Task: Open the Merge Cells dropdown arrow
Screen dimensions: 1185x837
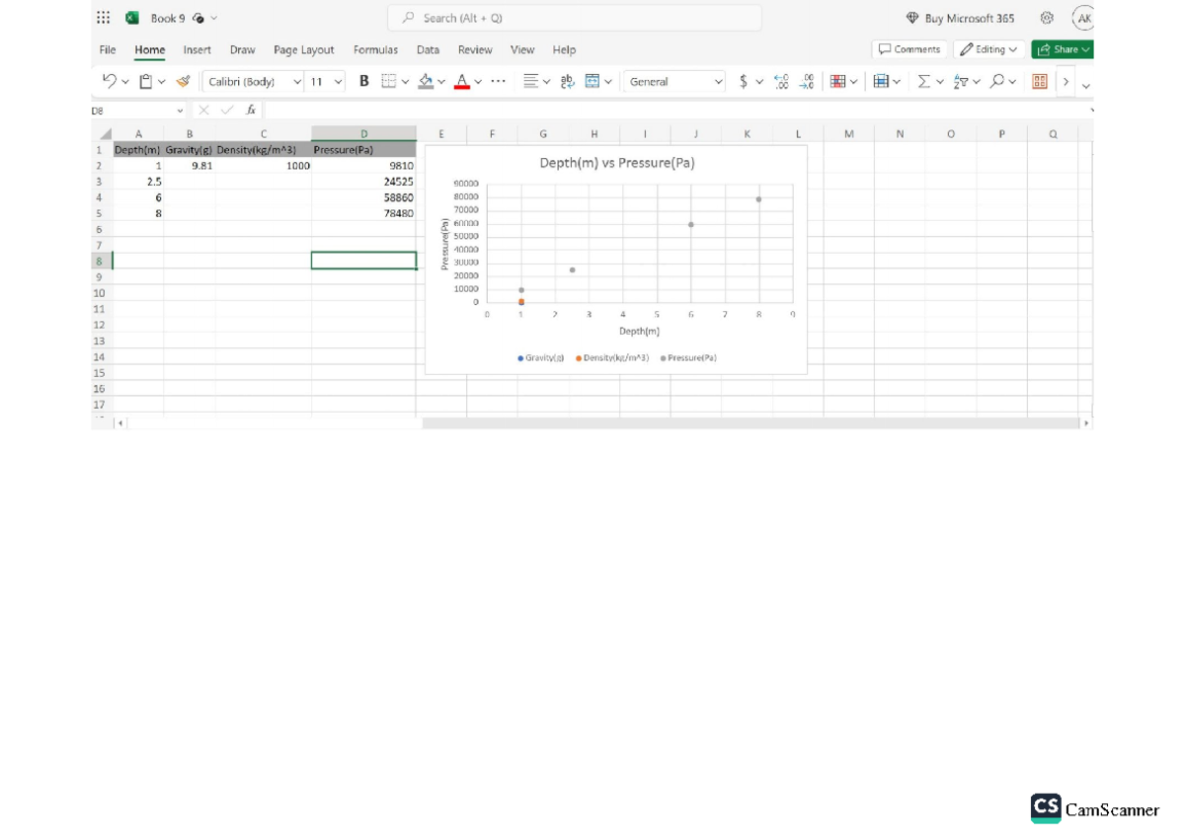Action: [x=606, y=81]
